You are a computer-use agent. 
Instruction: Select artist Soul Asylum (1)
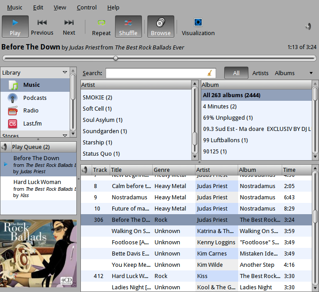tap(136, 120)
